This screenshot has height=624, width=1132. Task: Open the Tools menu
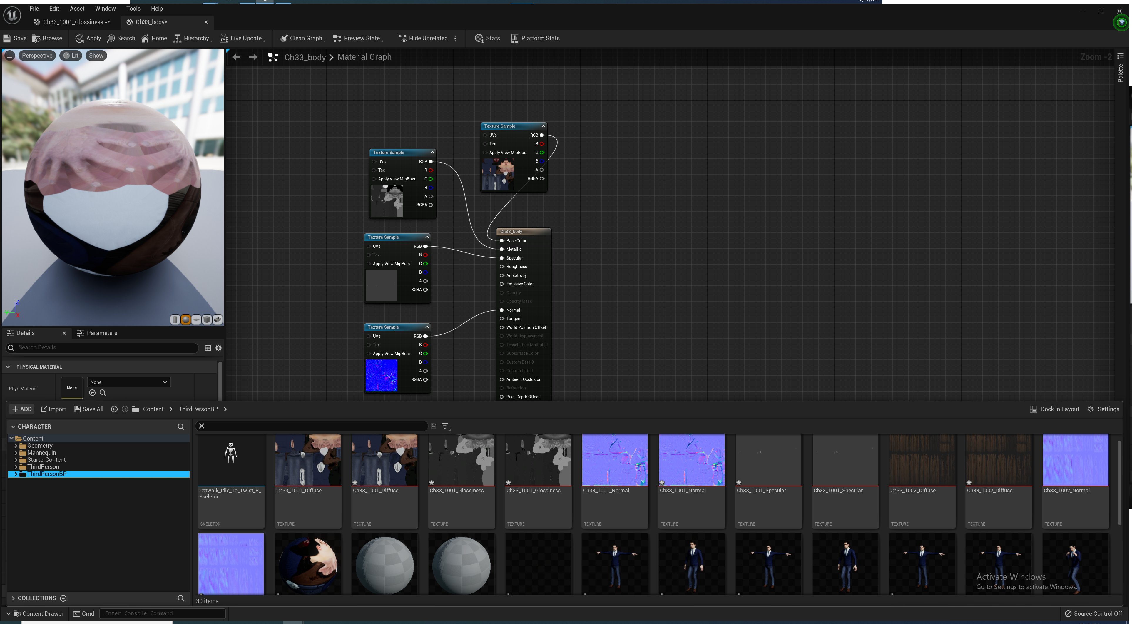pyautogui.click(x=133, y=8)
